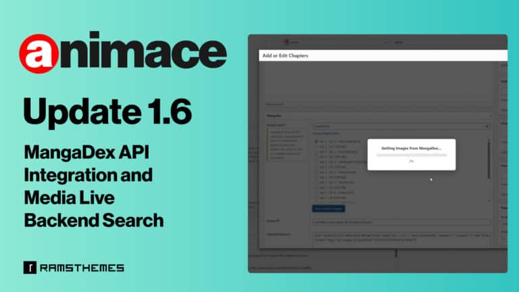Click the blue button below the chapter list

click(328, 209)
